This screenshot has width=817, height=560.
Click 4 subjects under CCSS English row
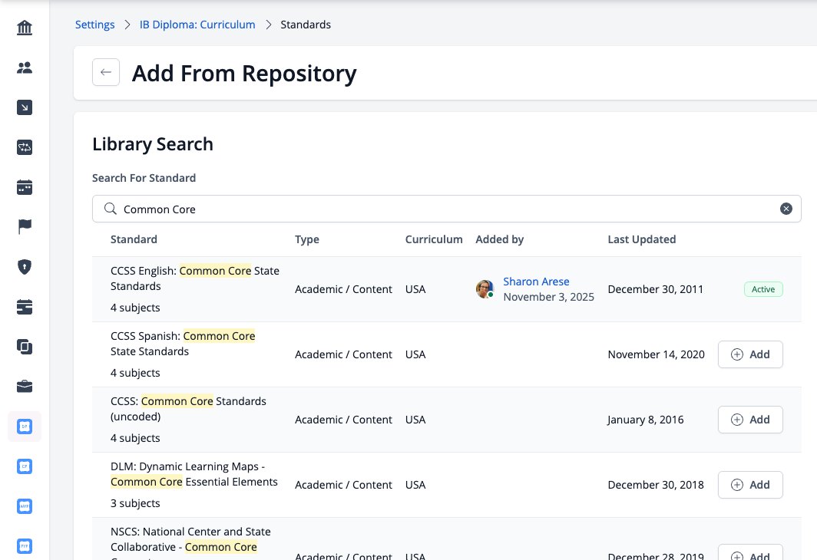pos(135,308)
